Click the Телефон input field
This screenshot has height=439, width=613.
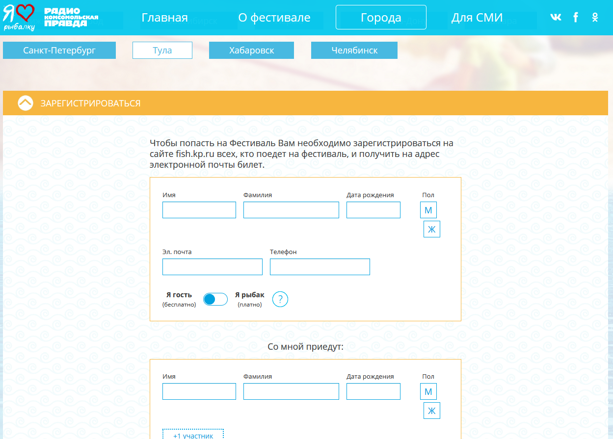[320, 267]
